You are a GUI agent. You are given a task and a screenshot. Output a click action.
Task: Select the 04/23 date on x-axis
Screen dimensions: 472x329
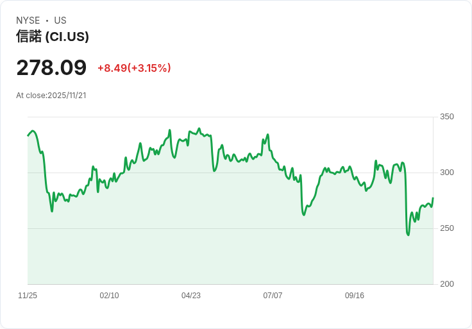(x=191, y=296)
